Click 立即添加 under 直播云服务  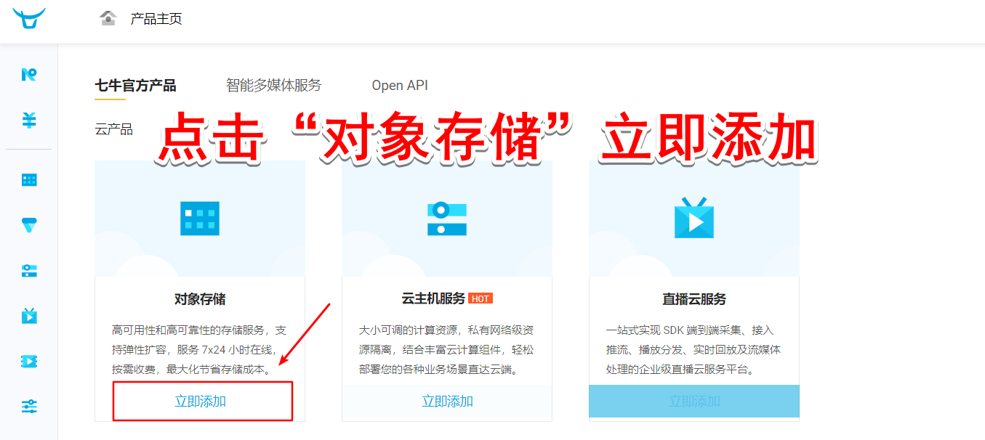tap(694, 402)
